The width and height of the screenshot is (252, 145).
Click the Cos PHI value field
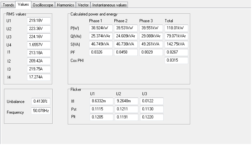(176, 60)
